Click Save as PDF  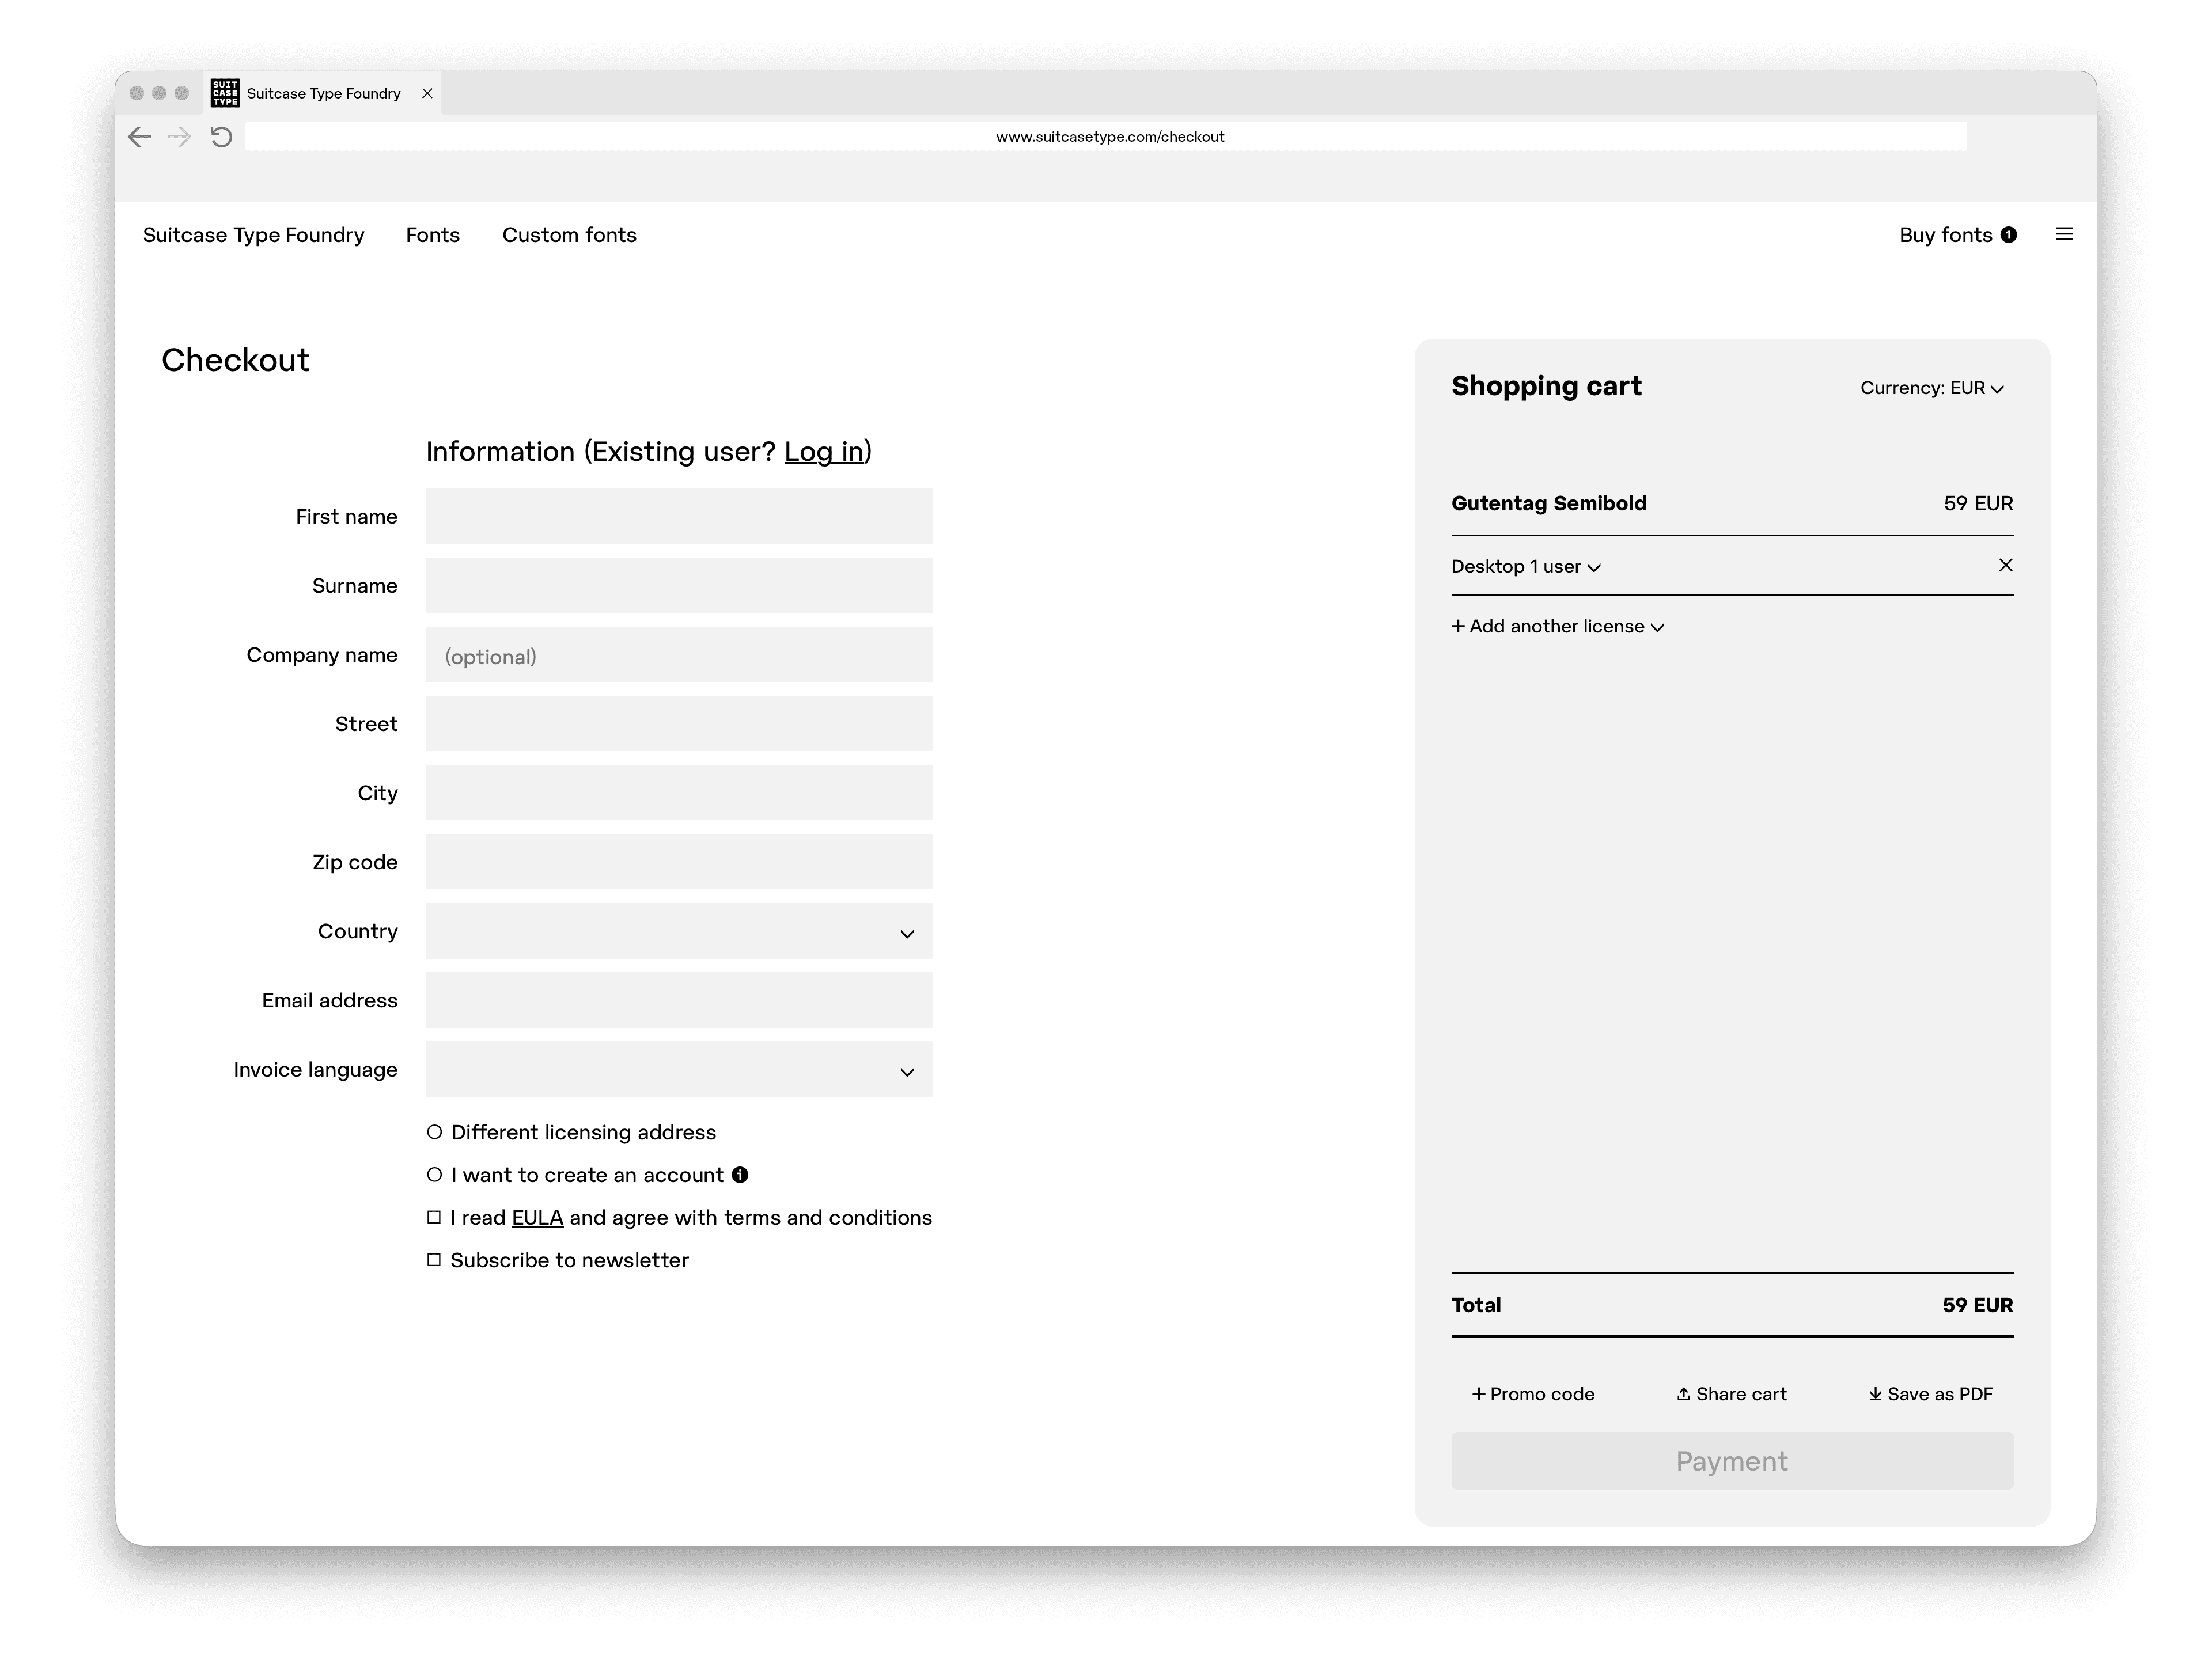(x=1930, y=1394)
